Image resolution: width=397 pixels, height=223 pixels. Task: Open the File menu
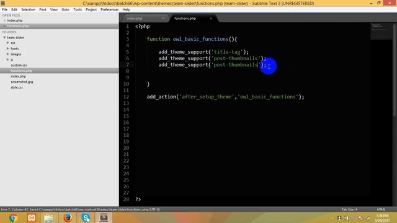[x=5, y=10]
